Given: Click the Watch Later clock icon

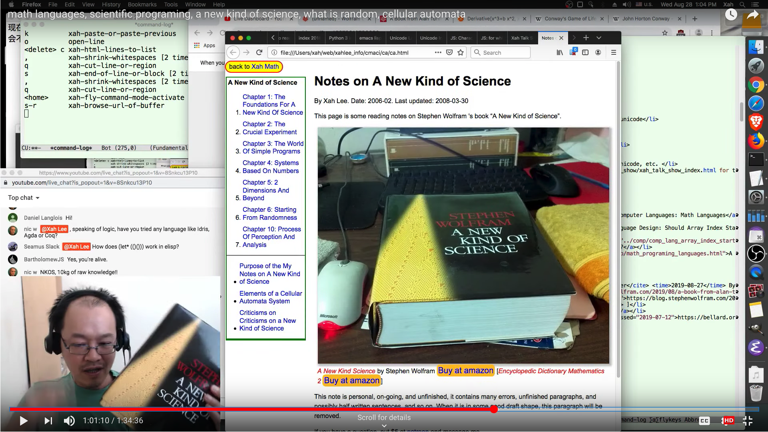Looking at the screenshot, I should click(731, 15).
